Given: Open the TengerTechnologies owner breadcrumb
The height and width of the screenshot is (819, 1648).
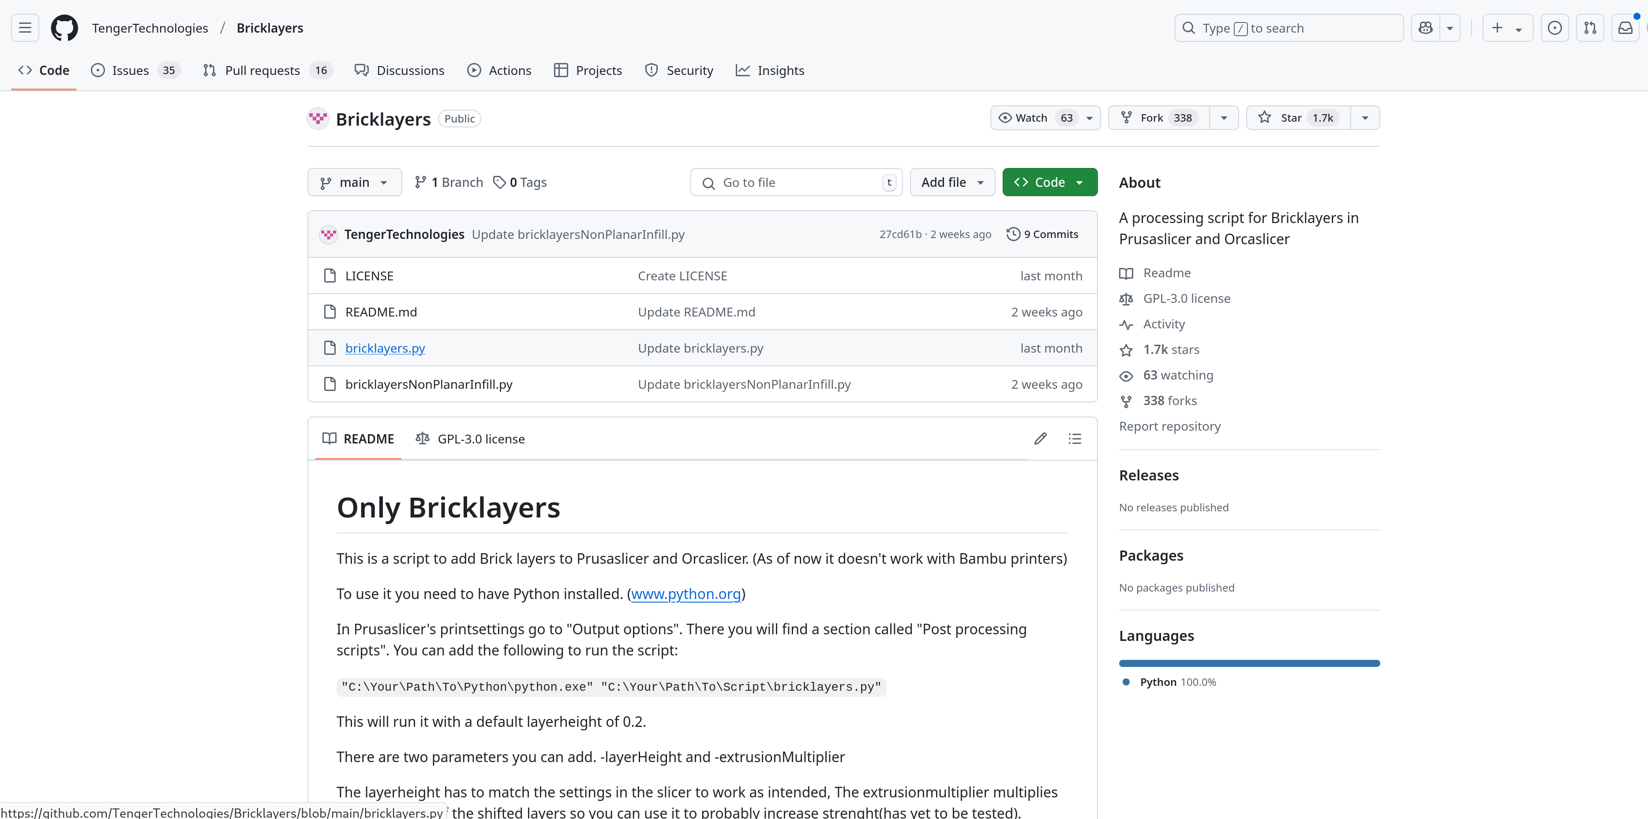Looking at the screenshot, I should [150, 28].
